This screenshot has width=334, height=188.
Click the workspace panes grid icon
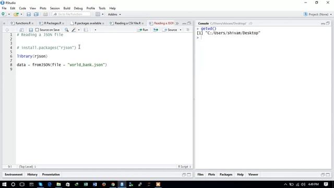coord(98,14)
